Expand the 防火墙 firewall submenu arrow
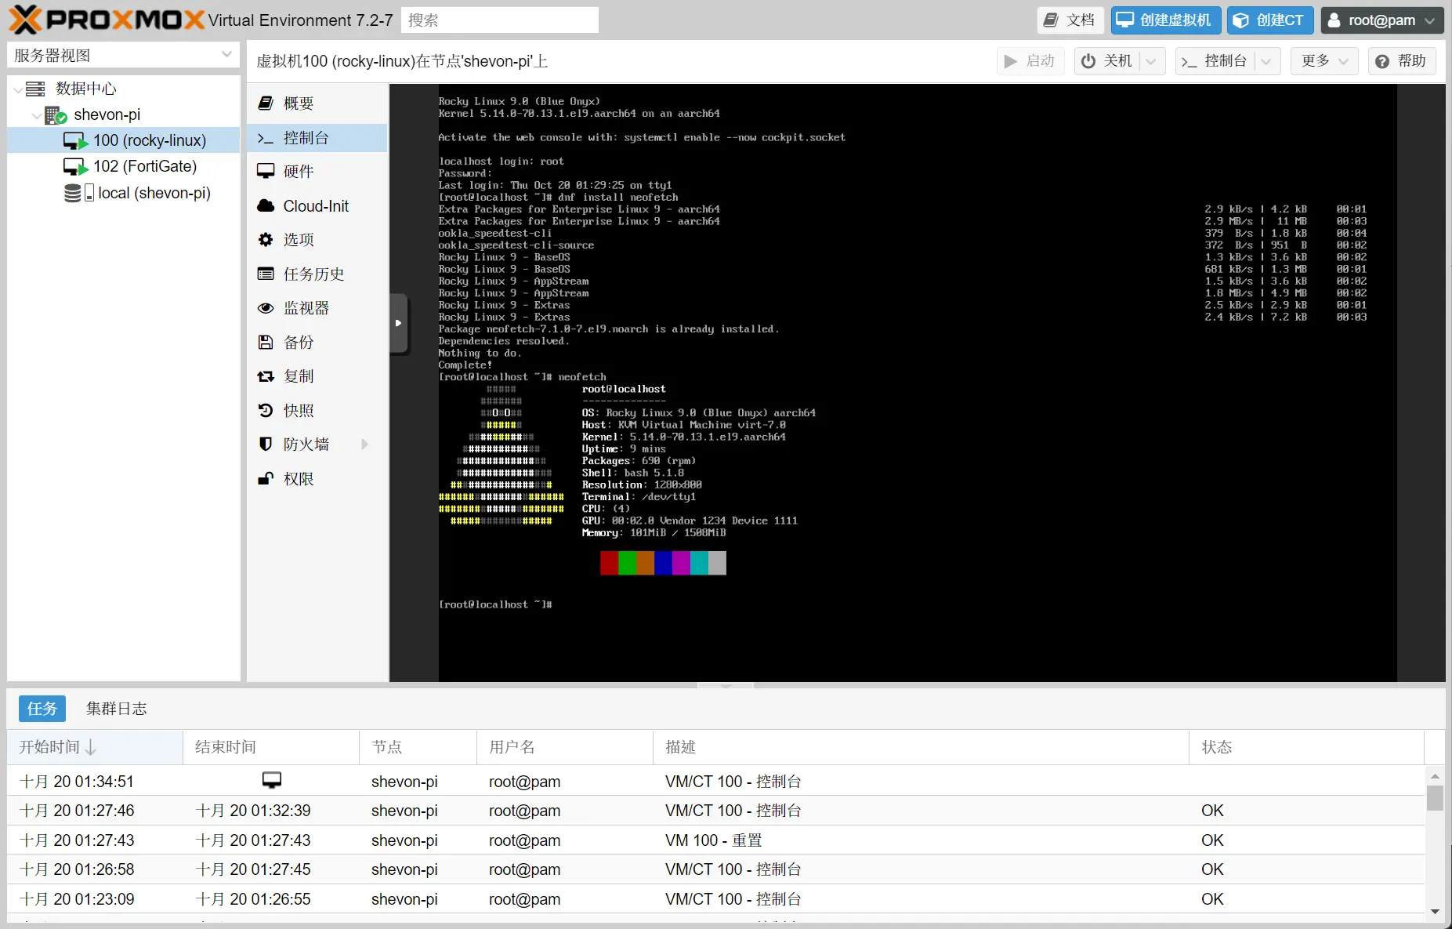Screen dimensions: 1452x929 click(x=364, y=445)
